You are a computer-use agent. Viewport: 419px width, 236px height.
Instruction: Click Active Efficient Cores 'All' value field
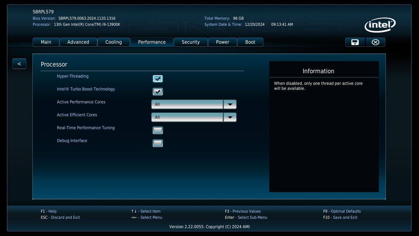click(x=187, y=117)
